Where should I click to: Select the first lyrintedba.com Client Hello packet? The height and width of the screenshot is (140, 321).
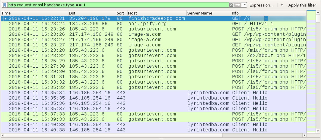click(154, 92)
